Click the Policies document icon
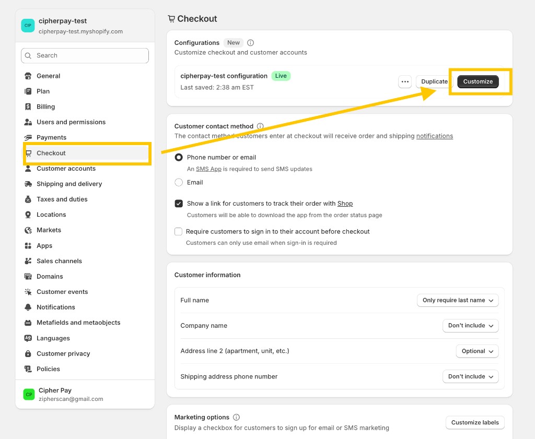The height and width of the screenshot is (439, 535). 28,369
